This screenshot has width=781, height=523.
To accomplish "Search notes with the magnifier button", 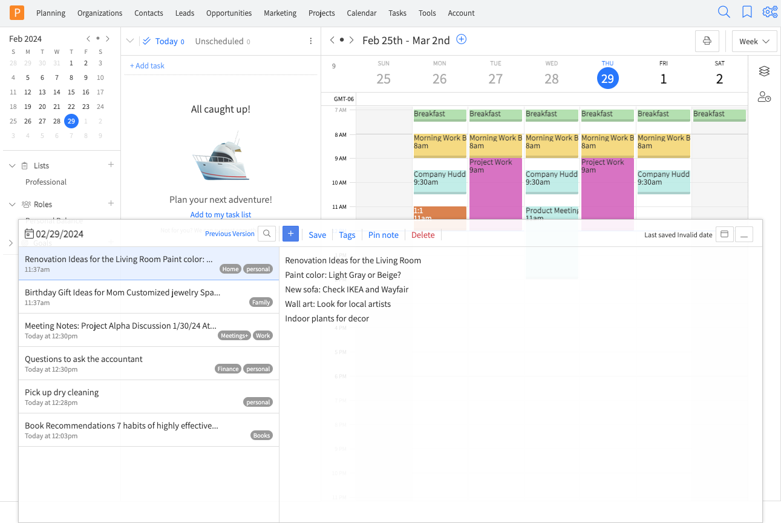I will tap(267, 234).
